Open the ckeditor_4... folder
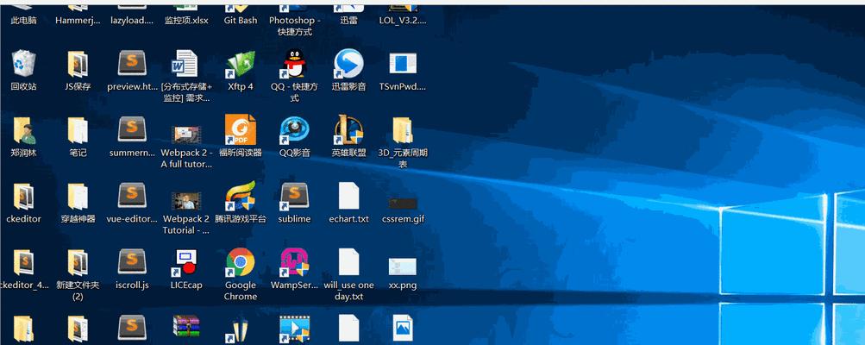Image resolution: width=865 pixels, height=345 pixels. point(24,263)
